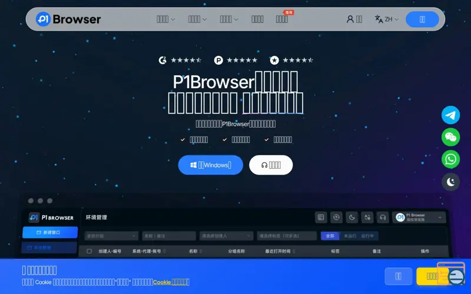Click the 环境管理 heading in preview
The height and width of the screenshot is (294, 471).
(96, 217)
